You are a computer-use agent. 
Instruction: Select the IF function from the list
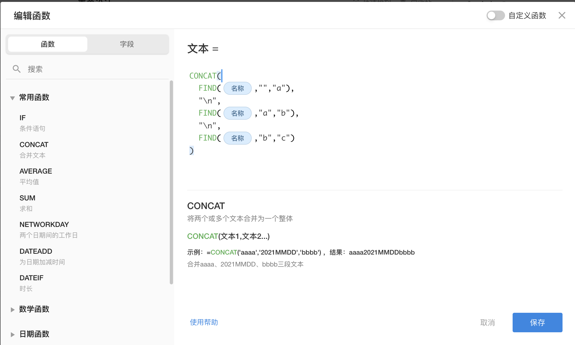click(23, 118)
